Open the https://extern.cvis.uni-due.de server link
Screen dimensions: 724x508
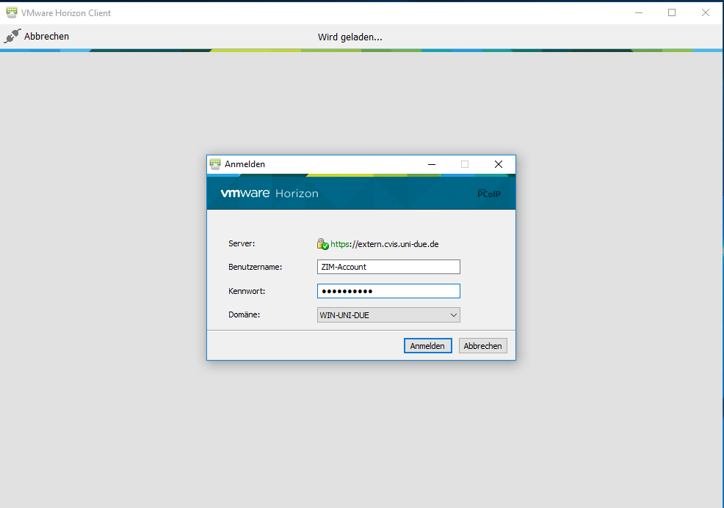(385, 244)
